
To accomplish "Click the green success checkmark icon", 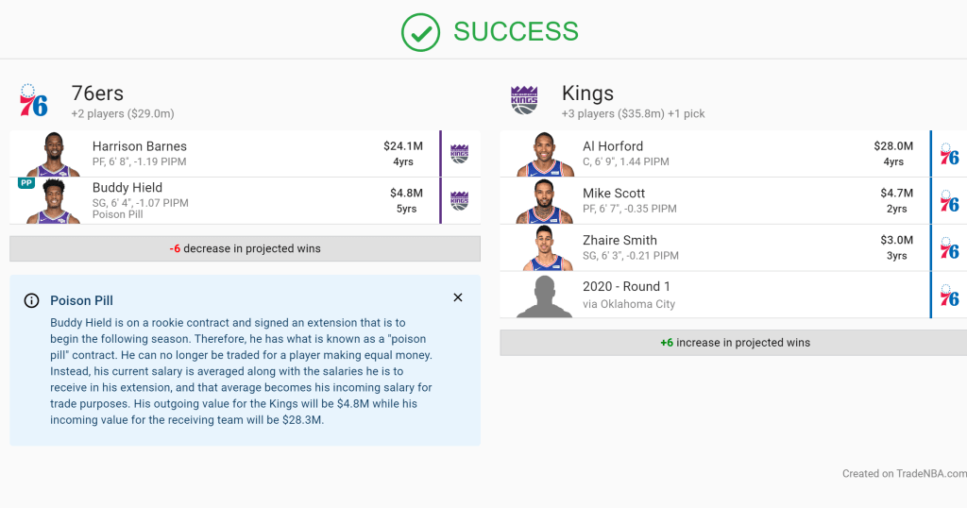I will (420, 32).
